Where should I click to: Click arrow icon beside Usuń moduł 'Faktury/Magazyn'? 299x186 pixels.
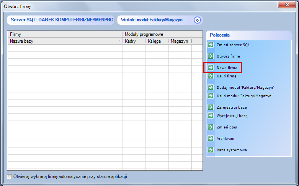tap(211, 96)
